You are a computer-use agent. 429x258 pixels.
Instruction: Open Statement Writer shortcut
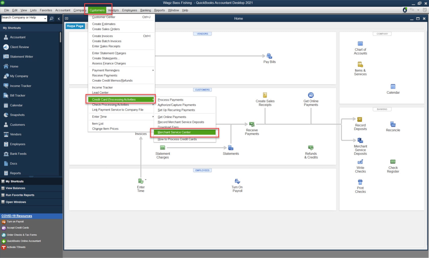(x=21, y=57)
